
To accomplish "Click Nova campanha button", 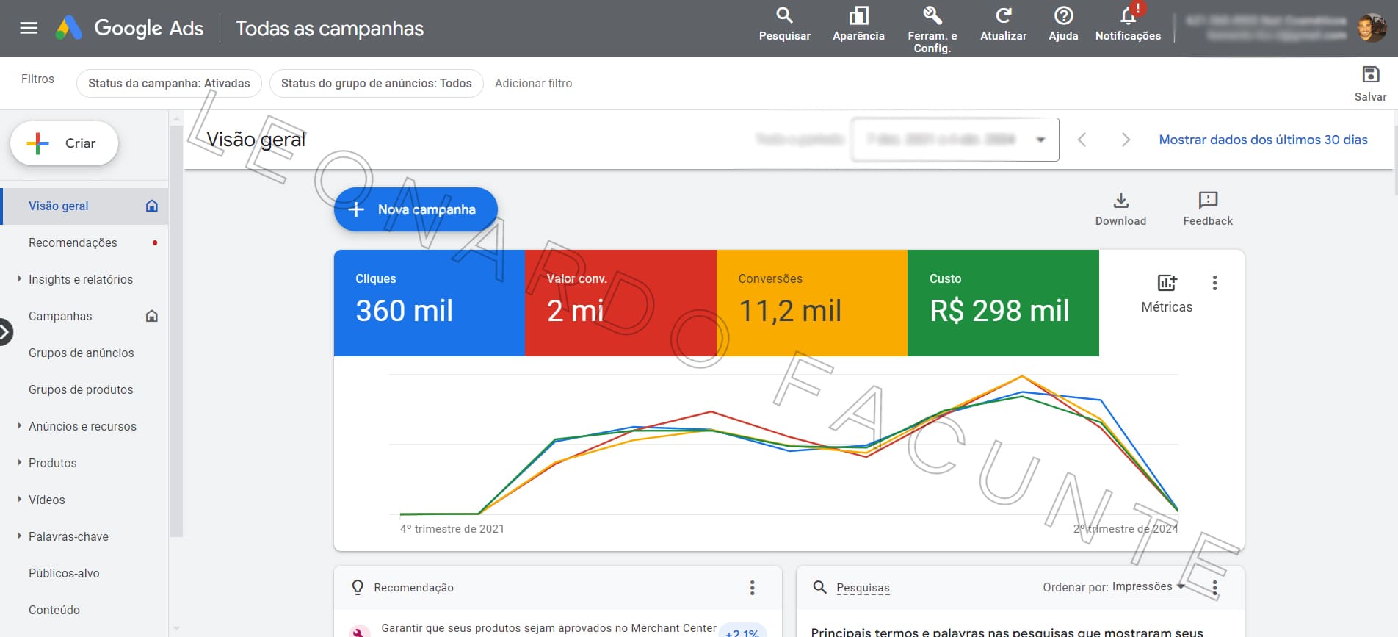I will pos(416,209).
